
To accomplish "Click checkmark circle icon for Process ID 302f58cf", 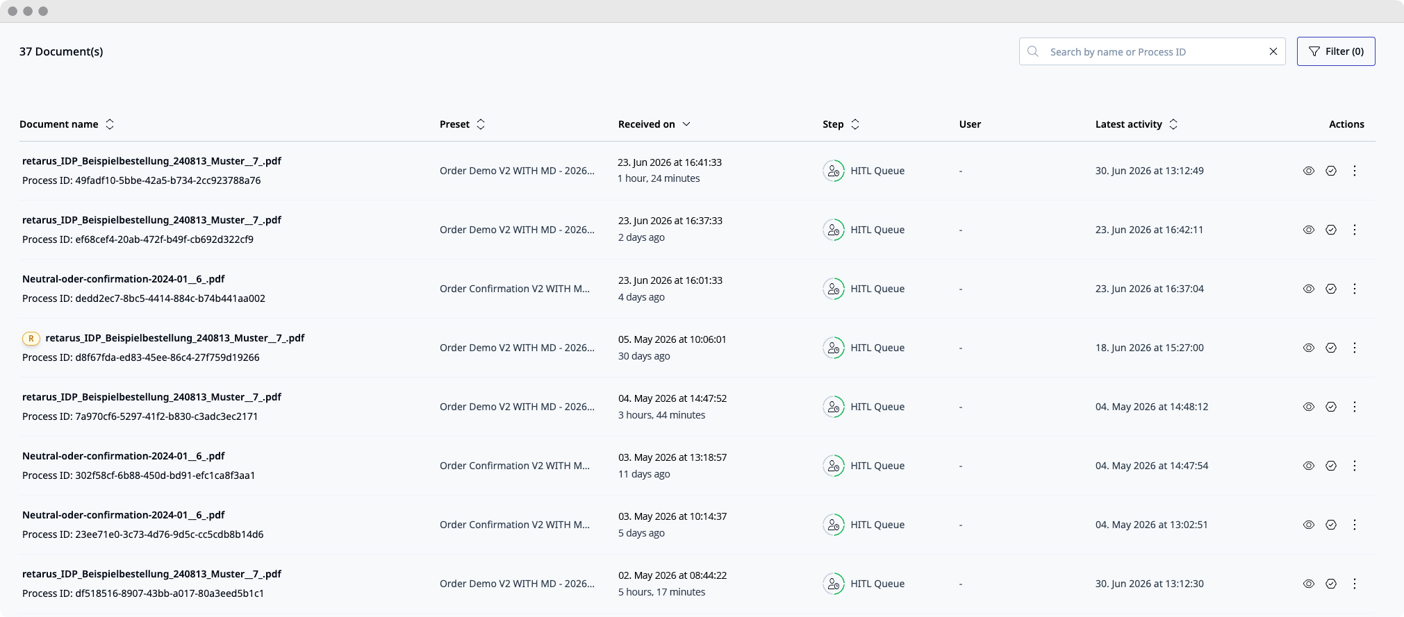I will pos(1331,466).
